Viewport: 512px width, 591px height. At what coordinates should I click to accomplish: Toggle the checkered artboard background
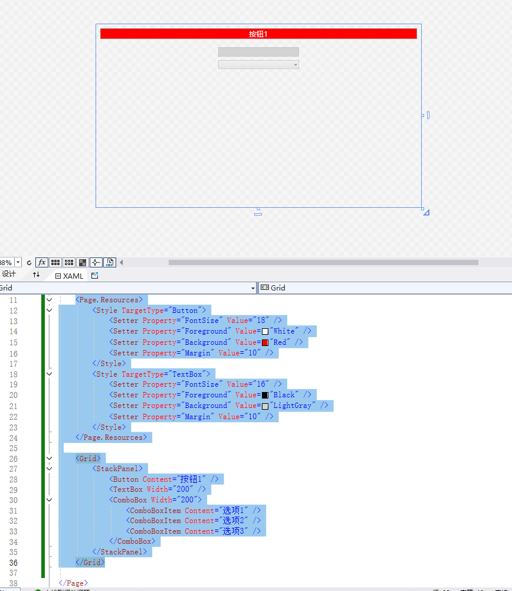coord(83,262)
